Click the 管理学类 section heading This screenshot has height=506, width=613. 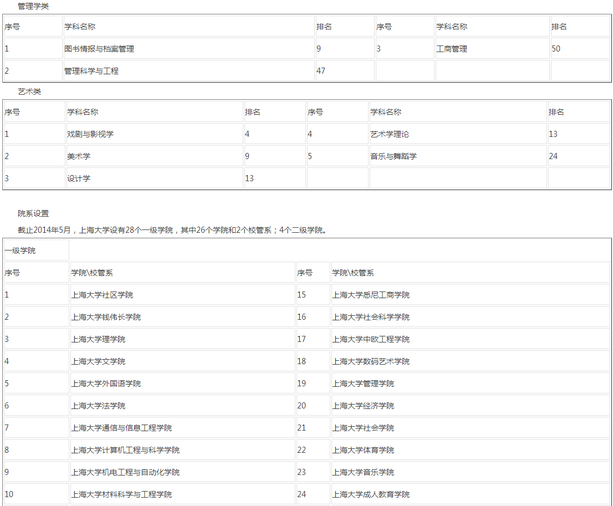coord(33,6)
